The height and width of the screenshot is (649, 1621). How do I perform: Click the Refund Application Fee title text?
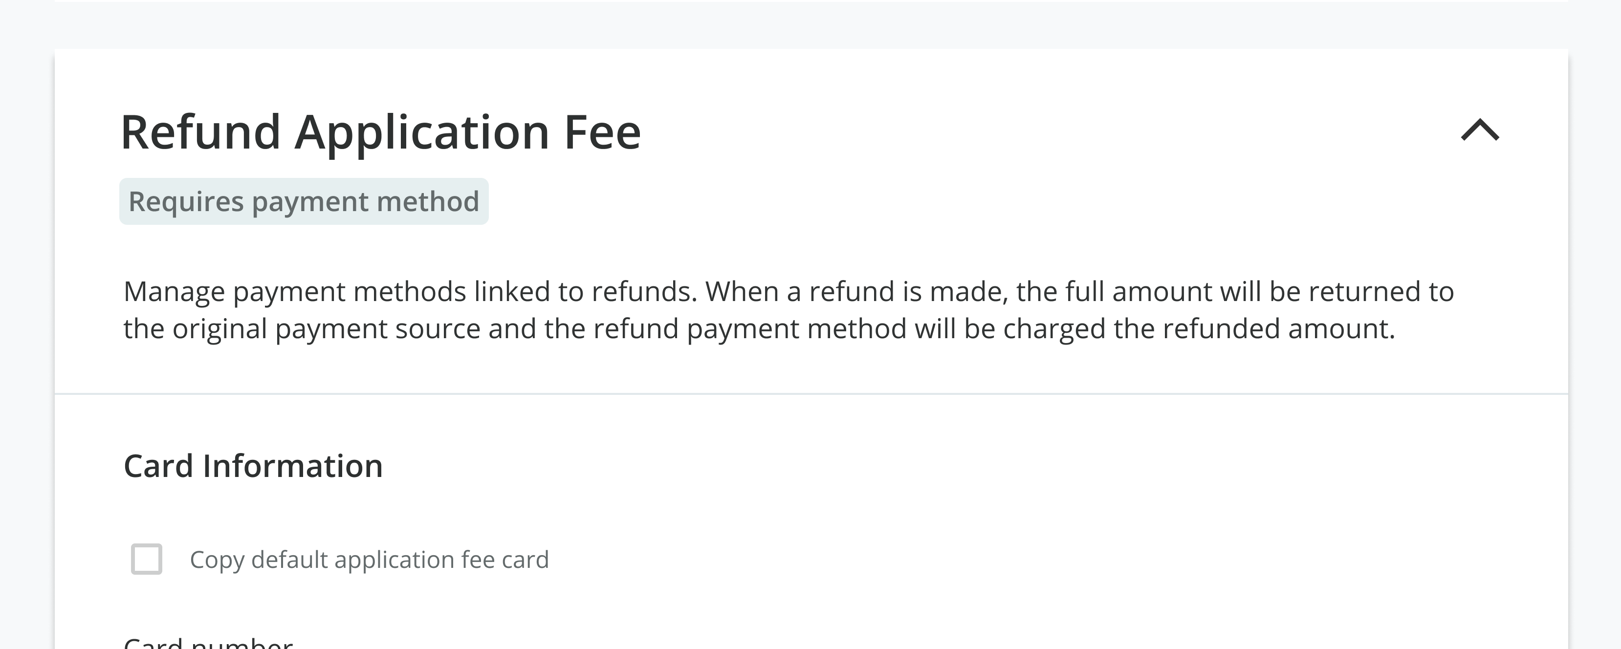[x=381, y=131]
